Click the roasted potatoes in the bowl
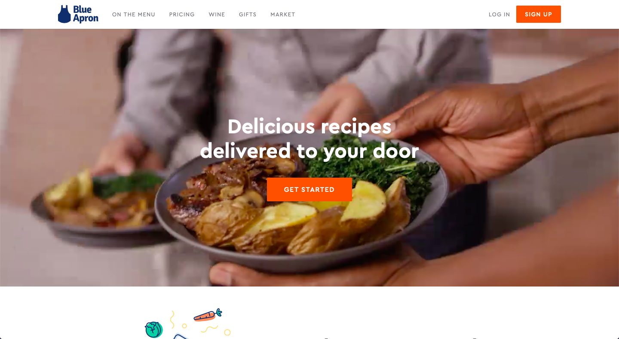This screenshot has width=619, height=339. click(x=301, y=219)
